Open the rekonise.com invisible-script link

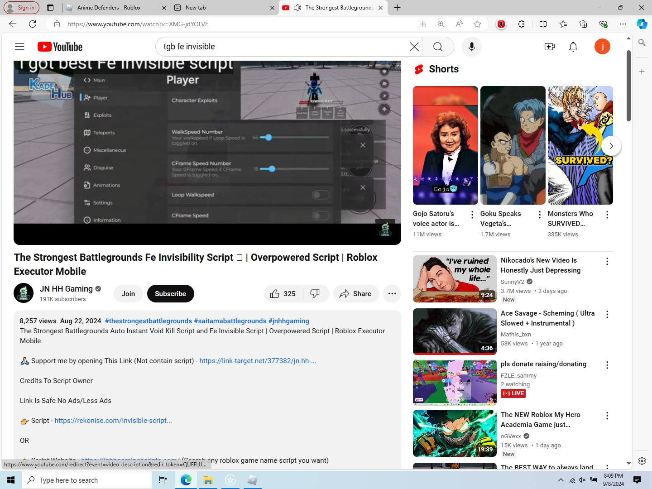pyautogui.click(x=113, y=421)
